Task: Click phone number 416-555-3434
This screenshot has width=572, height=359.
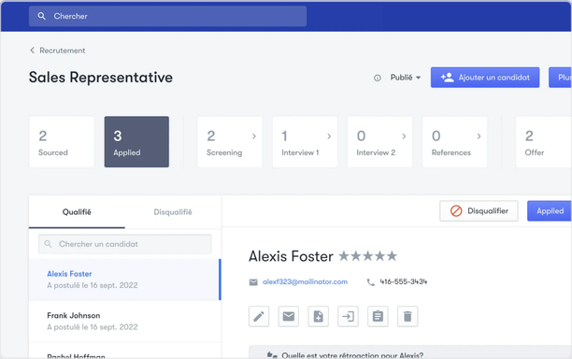Action: coord(404,281)
